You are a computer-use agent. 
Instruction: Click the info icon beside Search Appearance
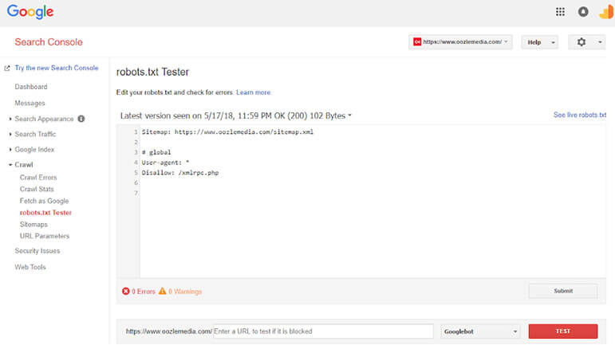coord(81,119)
